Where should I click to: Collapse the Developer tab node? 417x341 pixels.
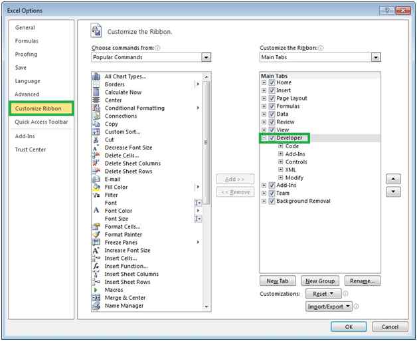[x=264, y=138]
